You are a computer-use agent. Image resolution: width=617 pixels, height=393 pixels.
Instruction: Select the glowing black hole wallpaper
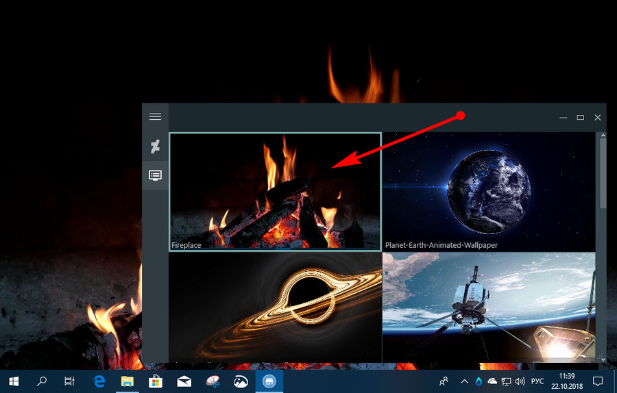tap(275, 306)
